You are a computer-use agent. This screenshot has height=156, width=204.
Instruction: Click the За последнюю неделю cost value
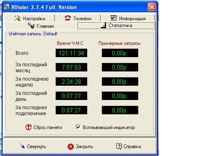tap(120, 81)
